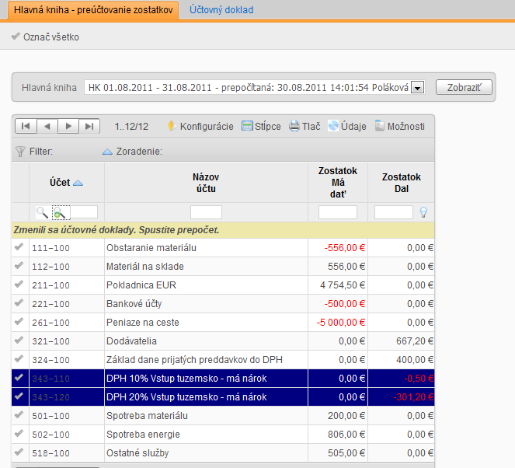Toggle selection check for 501-100 row
This screenshot has height=468, width=515.
[x=19, y=415]
